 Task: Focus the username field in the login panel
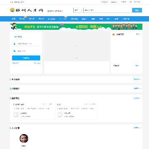pos(26,43)
